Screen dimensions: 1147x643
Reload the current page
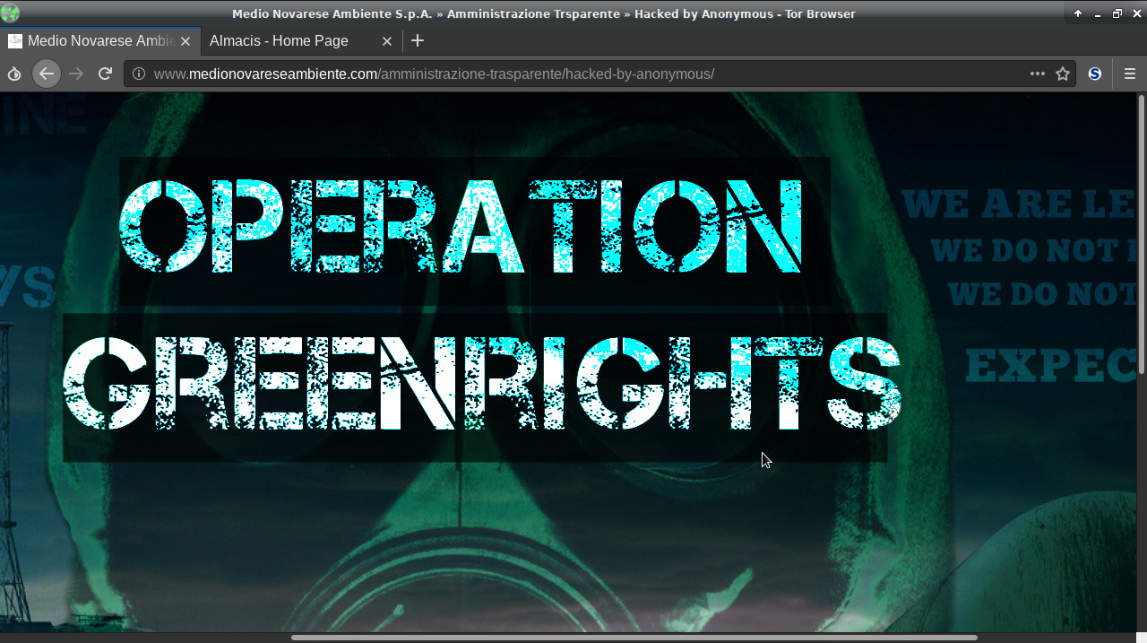tap(106, 74)
